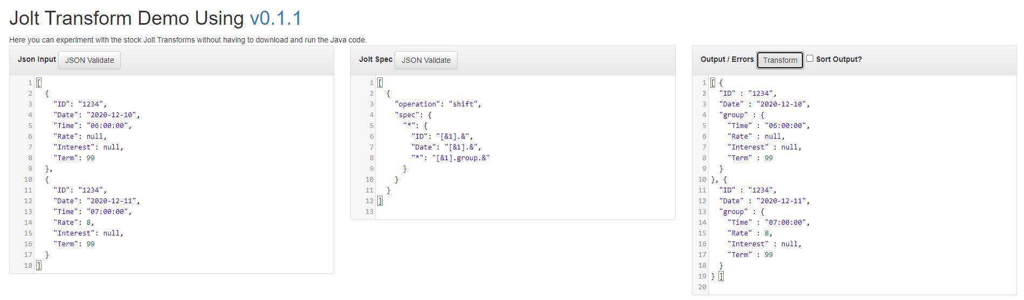Click the Jolt Spec panel heading label
This screenshot has width=1024, height=300.
(376, 59)
